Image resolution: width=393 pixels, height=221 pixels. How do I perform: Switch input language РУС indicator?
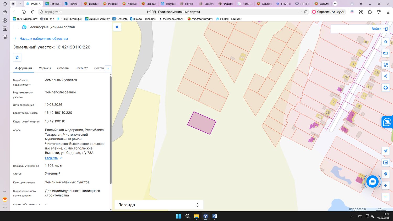tap(360, 216)
